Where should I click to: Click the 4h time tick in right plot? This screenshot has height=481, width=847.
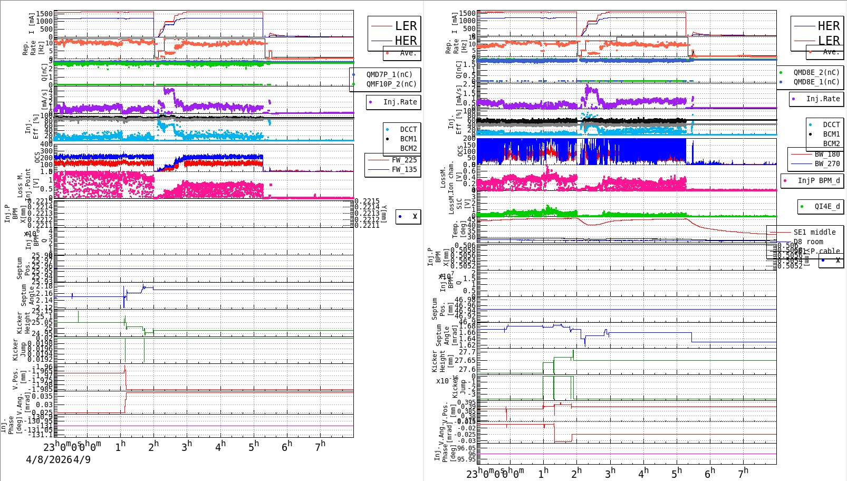coord(643,473)
